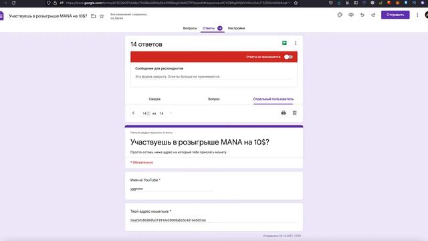Open theme customization palette icon

click(x=340, y=15)
